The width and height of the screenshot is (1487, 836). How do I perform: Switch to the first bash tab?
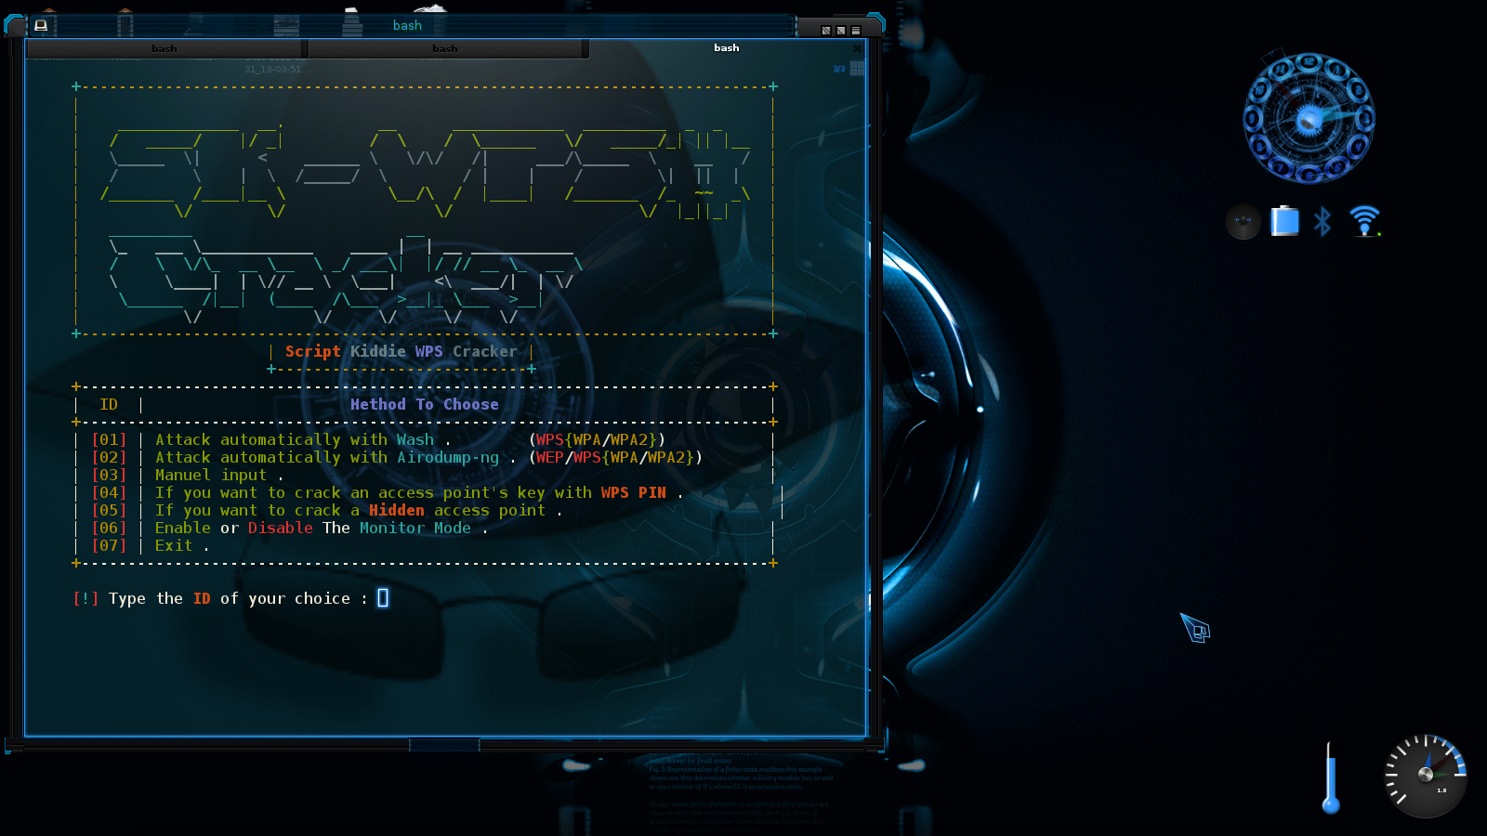point(164,48)
